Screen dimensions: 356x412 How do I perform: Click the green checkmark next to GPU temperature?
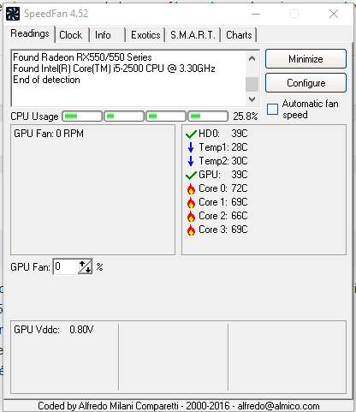[x=191, y=175]
